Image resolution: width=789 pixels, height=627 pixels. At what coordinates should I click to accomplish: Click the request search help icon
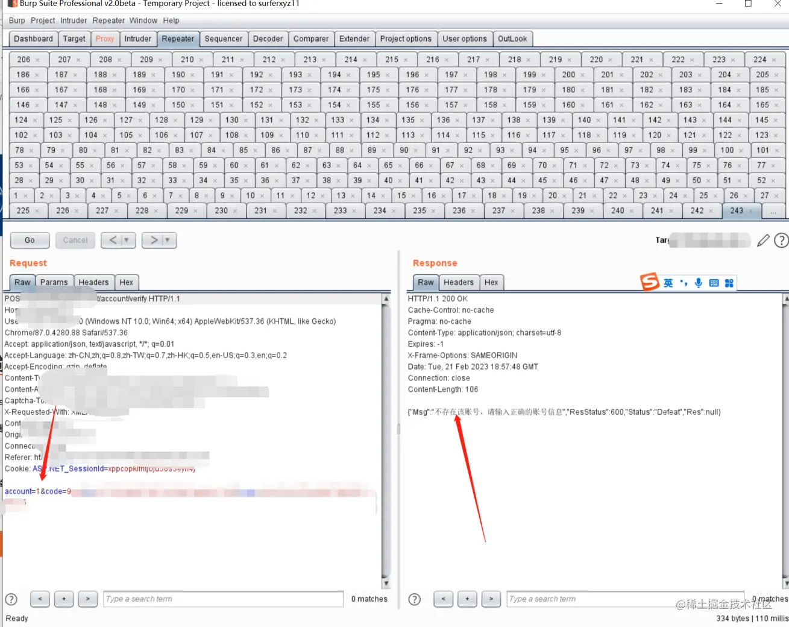(11, 599)
